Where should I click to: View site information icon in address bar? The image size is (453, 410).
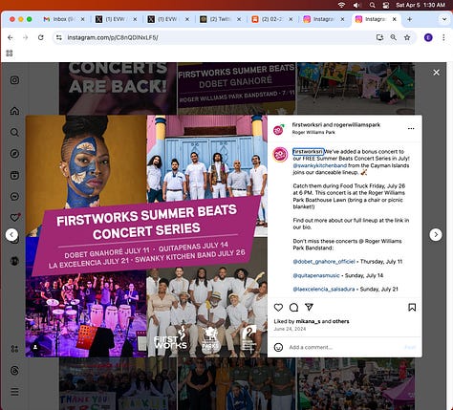pyautogui.click(x=59, y=37)
